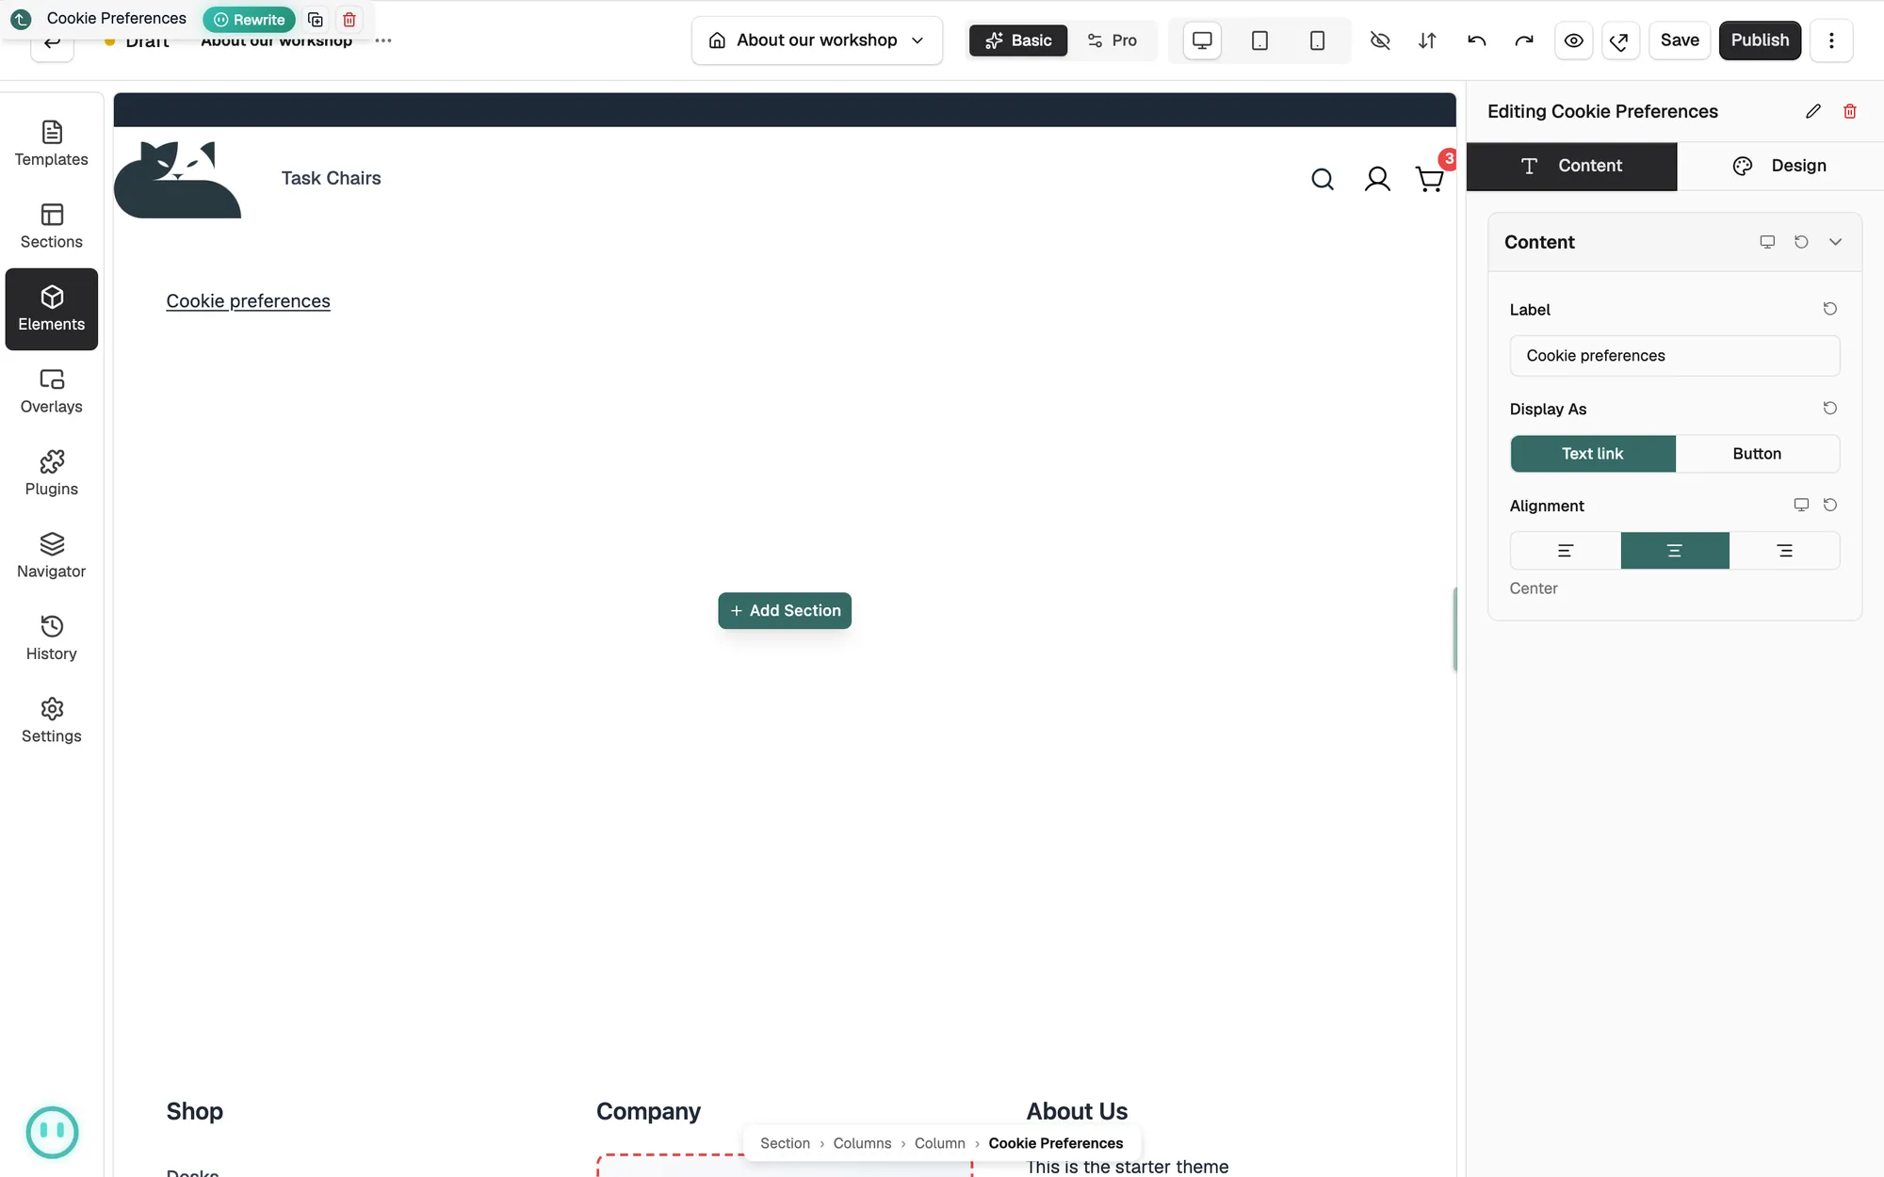Click the Shop footer heading
This screenshot has height=1177, width=1884.
pos(194,1111)
